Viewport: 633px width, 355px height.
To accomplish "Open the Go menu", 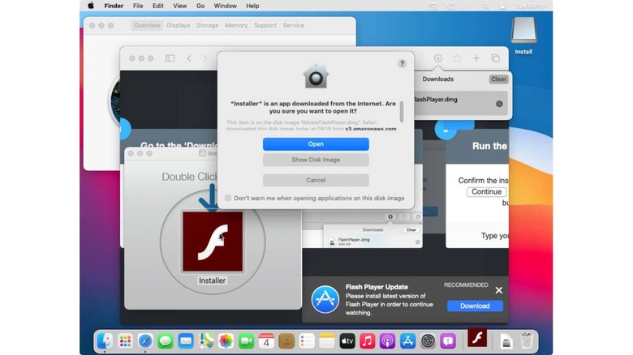I will point(200,6).
